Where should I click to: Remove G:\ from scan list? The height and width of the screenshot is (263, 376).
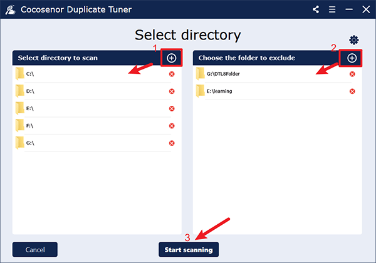coord(172,143)
